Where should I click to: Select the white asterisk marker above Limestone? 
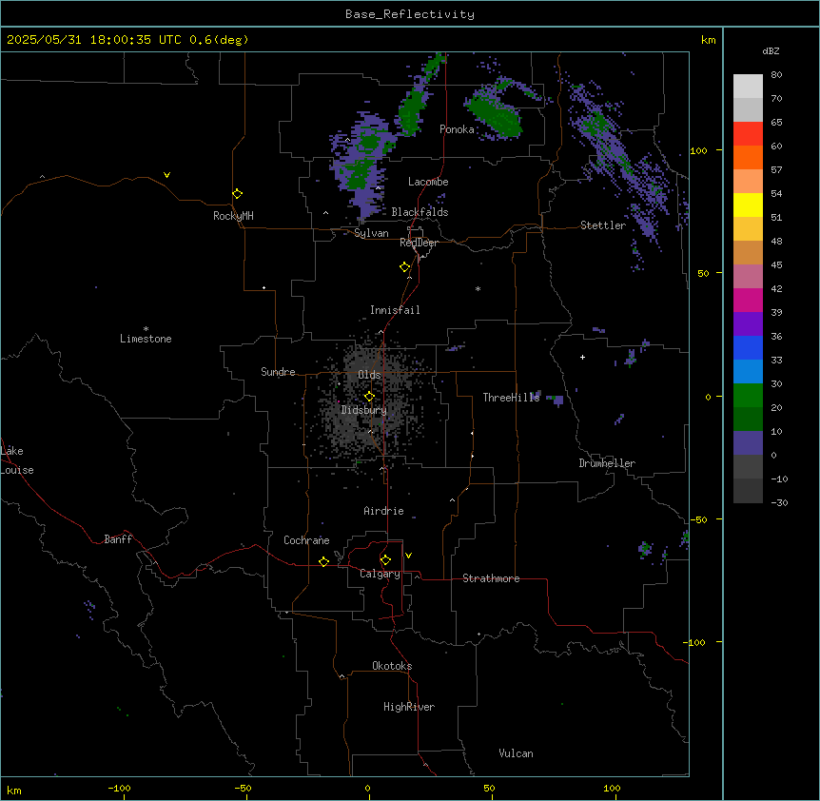tap(146, 328)
